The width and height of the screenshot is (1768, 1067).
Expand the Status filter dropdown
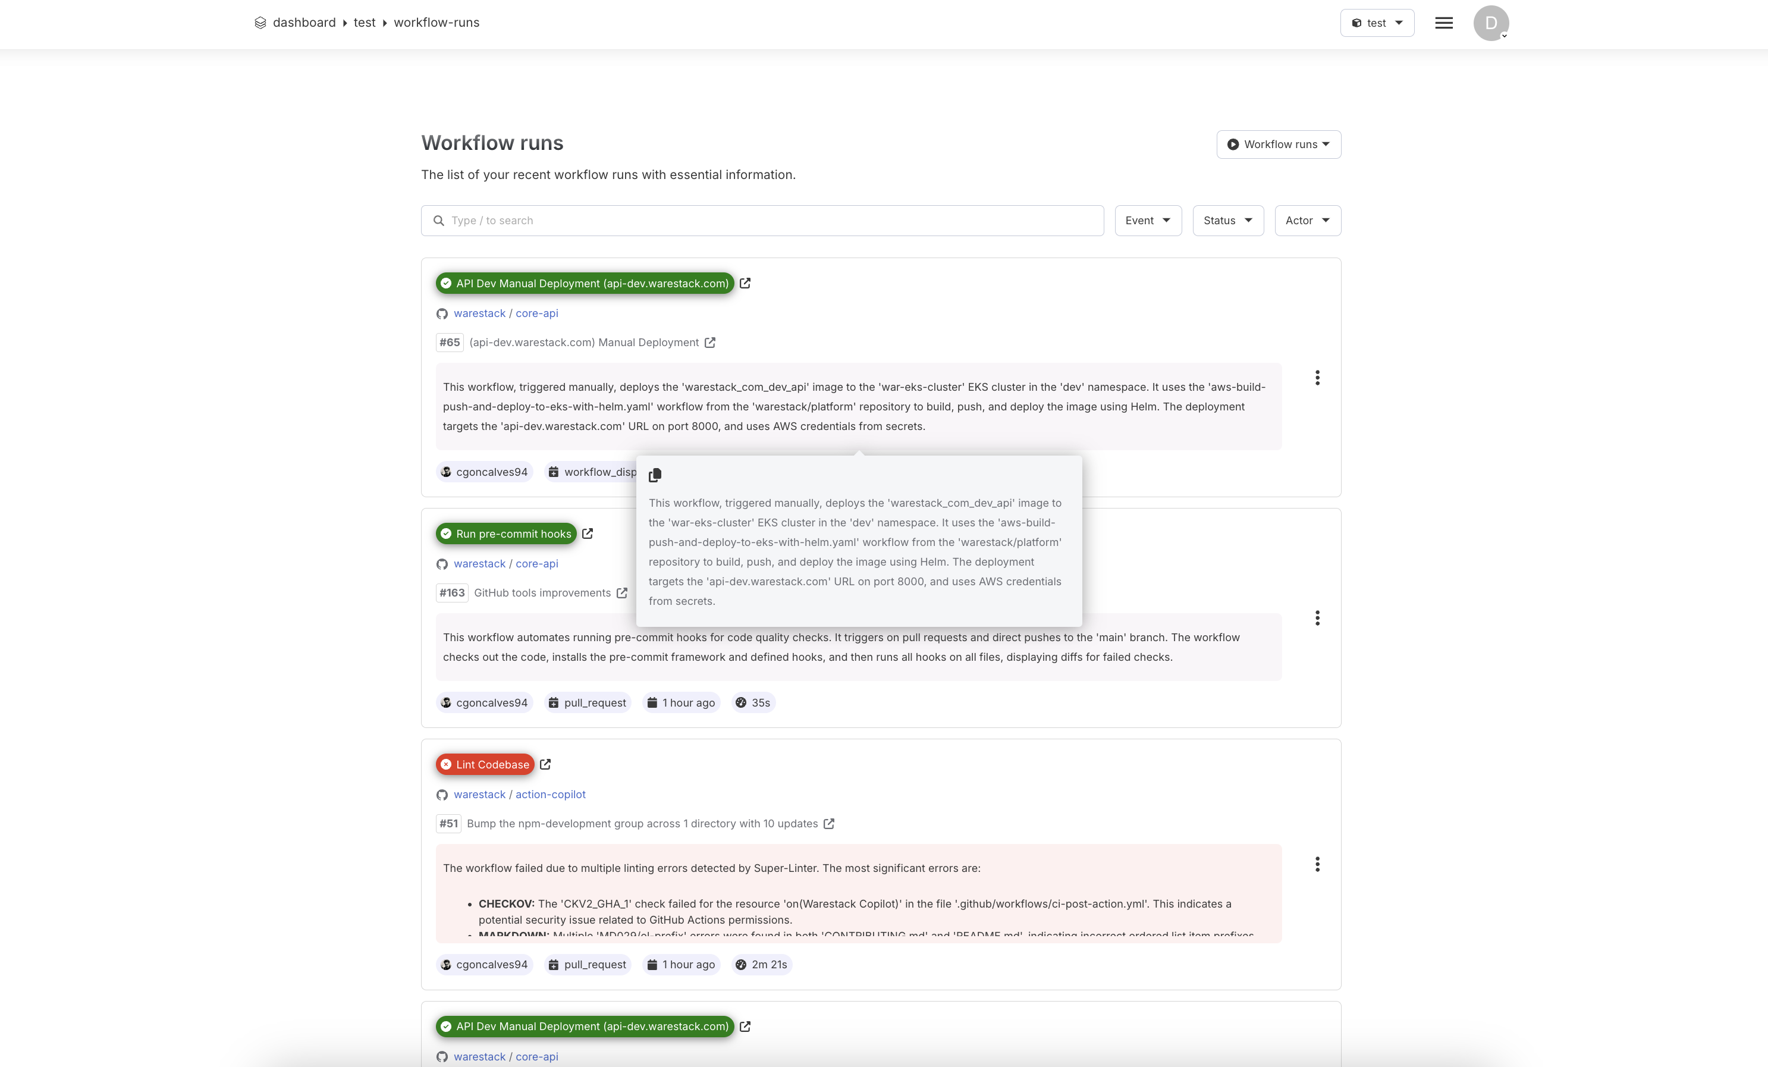pos(1227,220)
